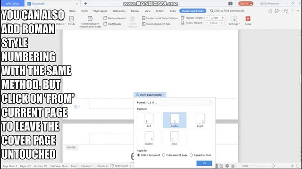The height and width of the screenshot is (169, 302).
Task: Click Switch between Header and Footer
Action: (90, 22)
